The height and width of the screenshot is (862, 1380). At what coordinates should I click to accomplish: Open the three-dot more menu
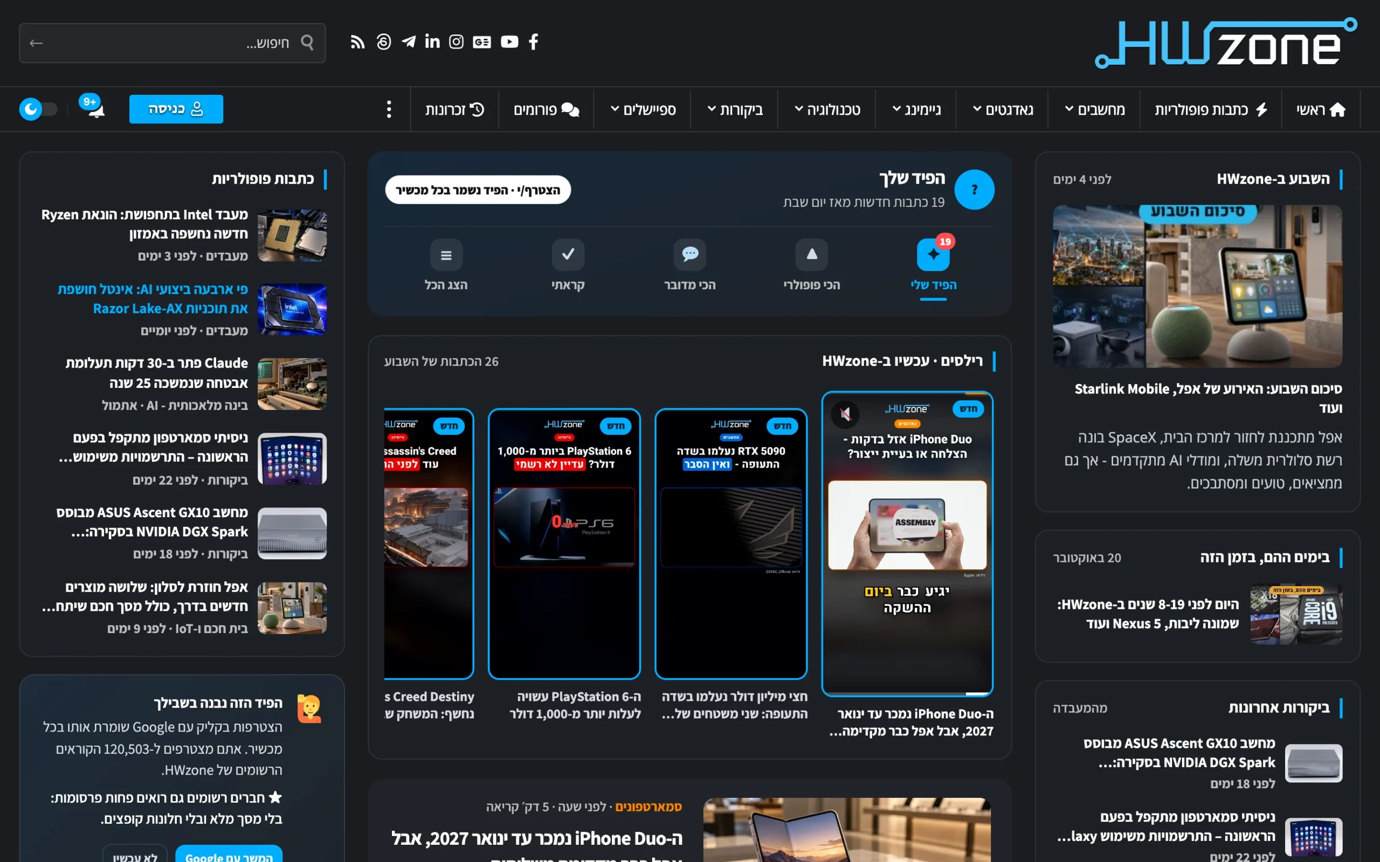coord(389,109)
